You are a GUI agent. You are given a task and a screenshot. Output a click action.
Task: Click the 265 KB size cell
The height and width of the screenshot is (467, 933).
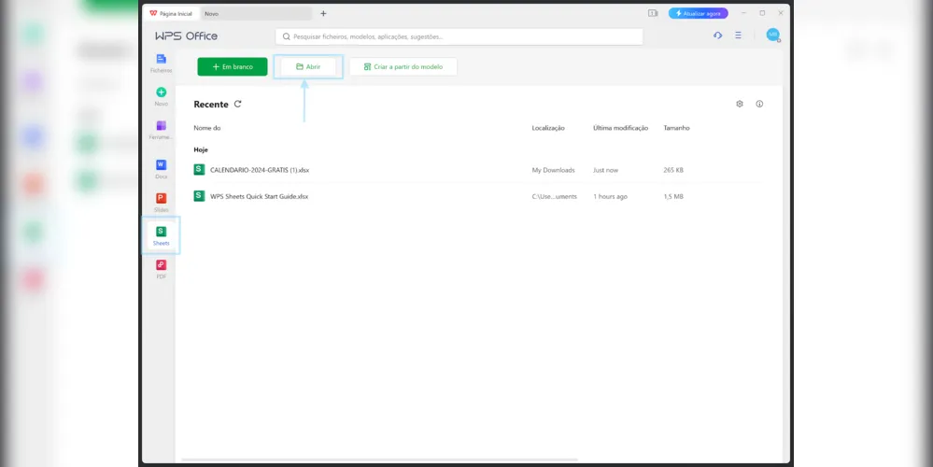[x=673, y=170]
